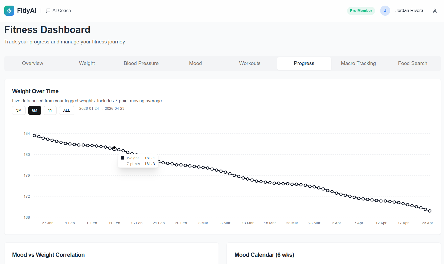Viewport: 444px width, 264px height.
Task: Open the Blood Pressure tab
Action: coord(141,63)
